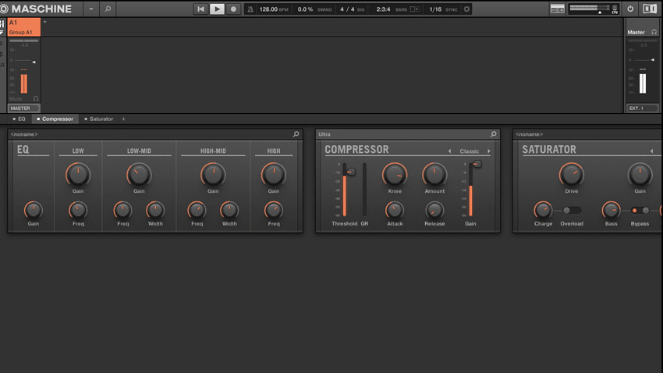
Task: Switch to the EQ plug-in tab
Action: [19, 119]
